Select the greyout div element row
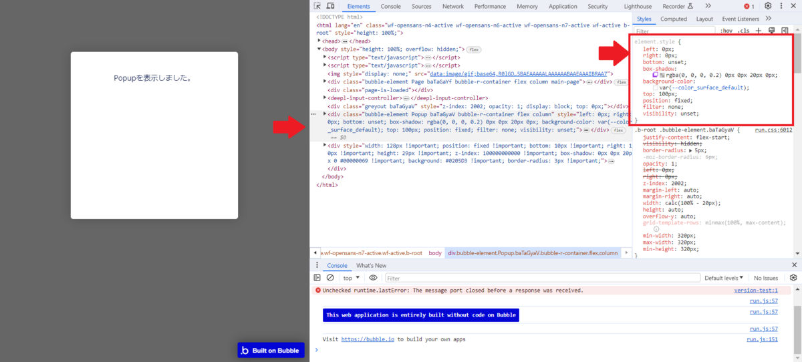 point(471,106)
